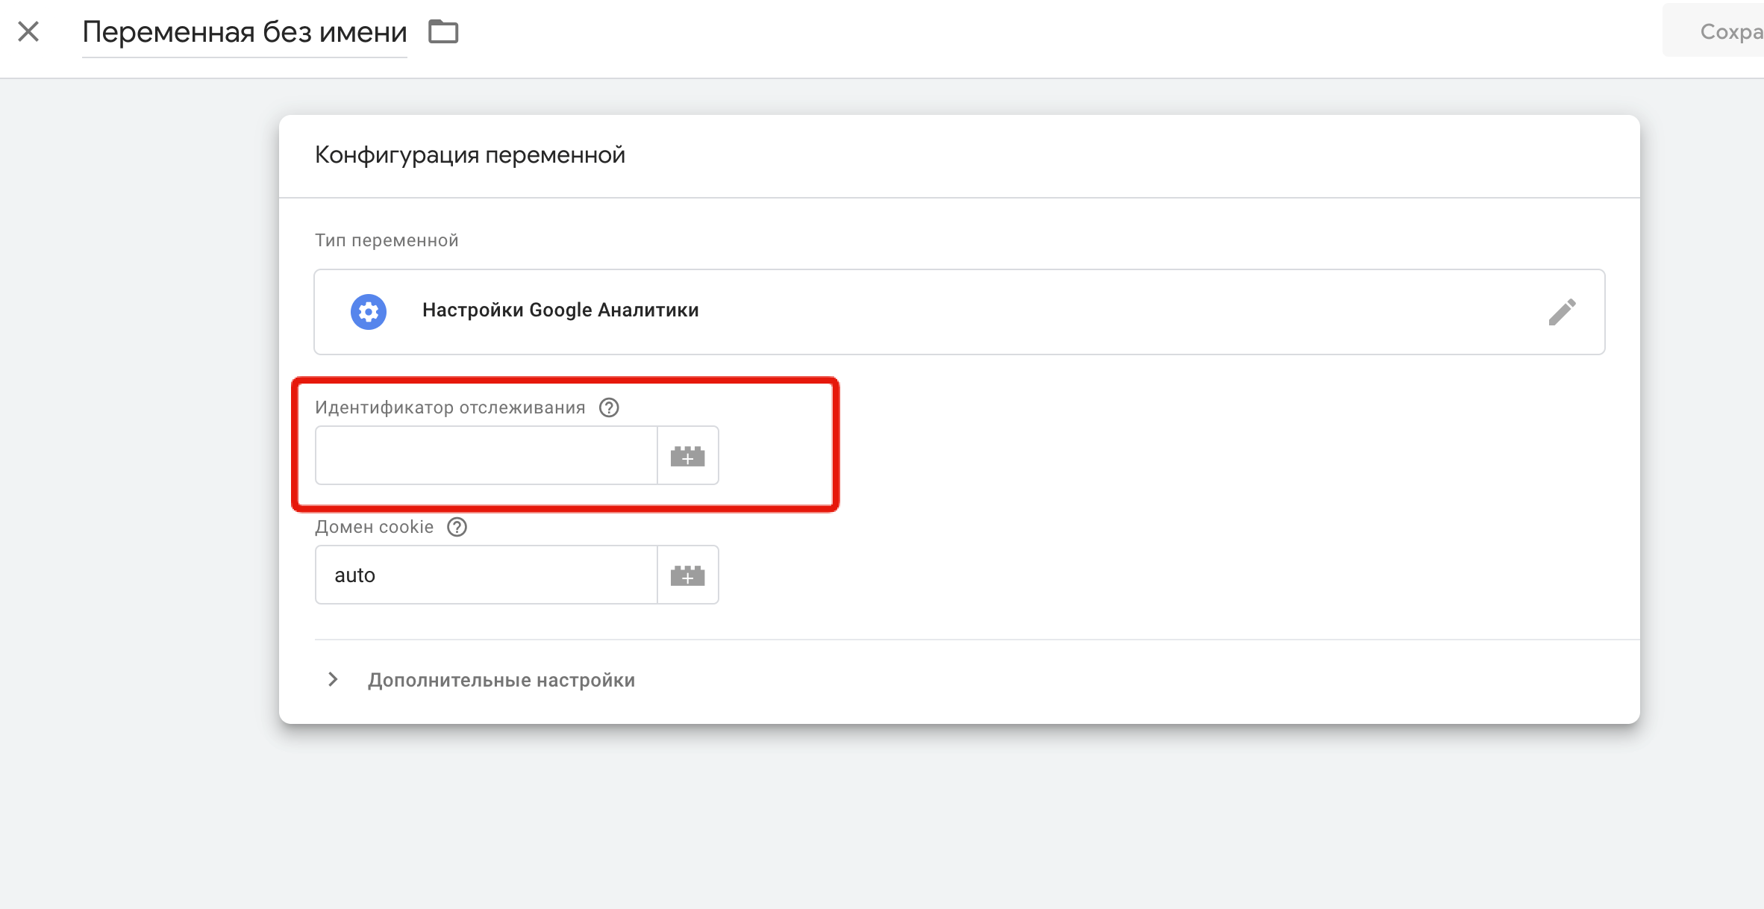Open the 'Настройки Google Аналитики' type box
Image resolution: width=1764 pixels, height=909 pixels.
959,311
